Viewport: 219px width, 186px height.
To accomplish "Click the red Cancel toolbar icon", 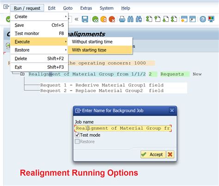I will (x=112, y=19).
